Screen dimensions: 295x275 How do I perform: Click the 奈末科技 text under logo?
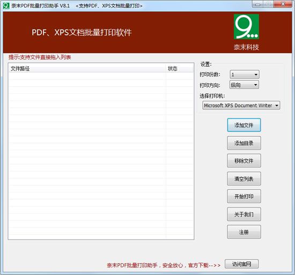(246, 47)
